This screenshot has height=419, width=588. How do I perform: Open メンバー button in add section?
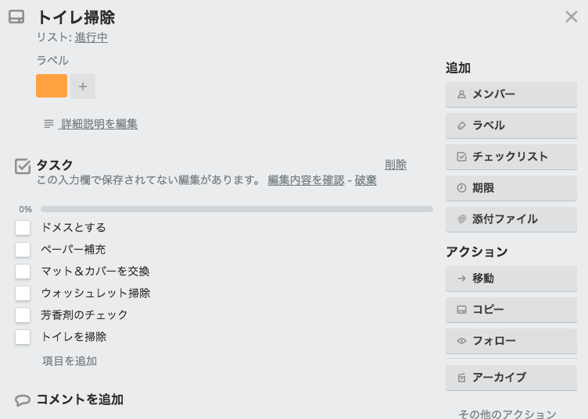(x=511, y=94)
